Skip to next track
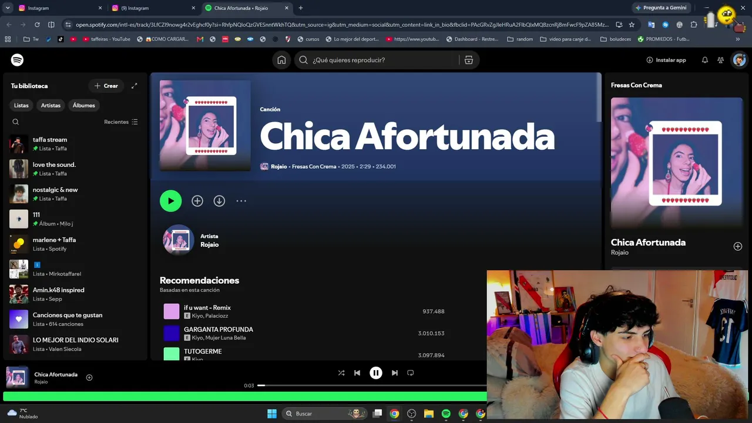 (x=395, y=373)
